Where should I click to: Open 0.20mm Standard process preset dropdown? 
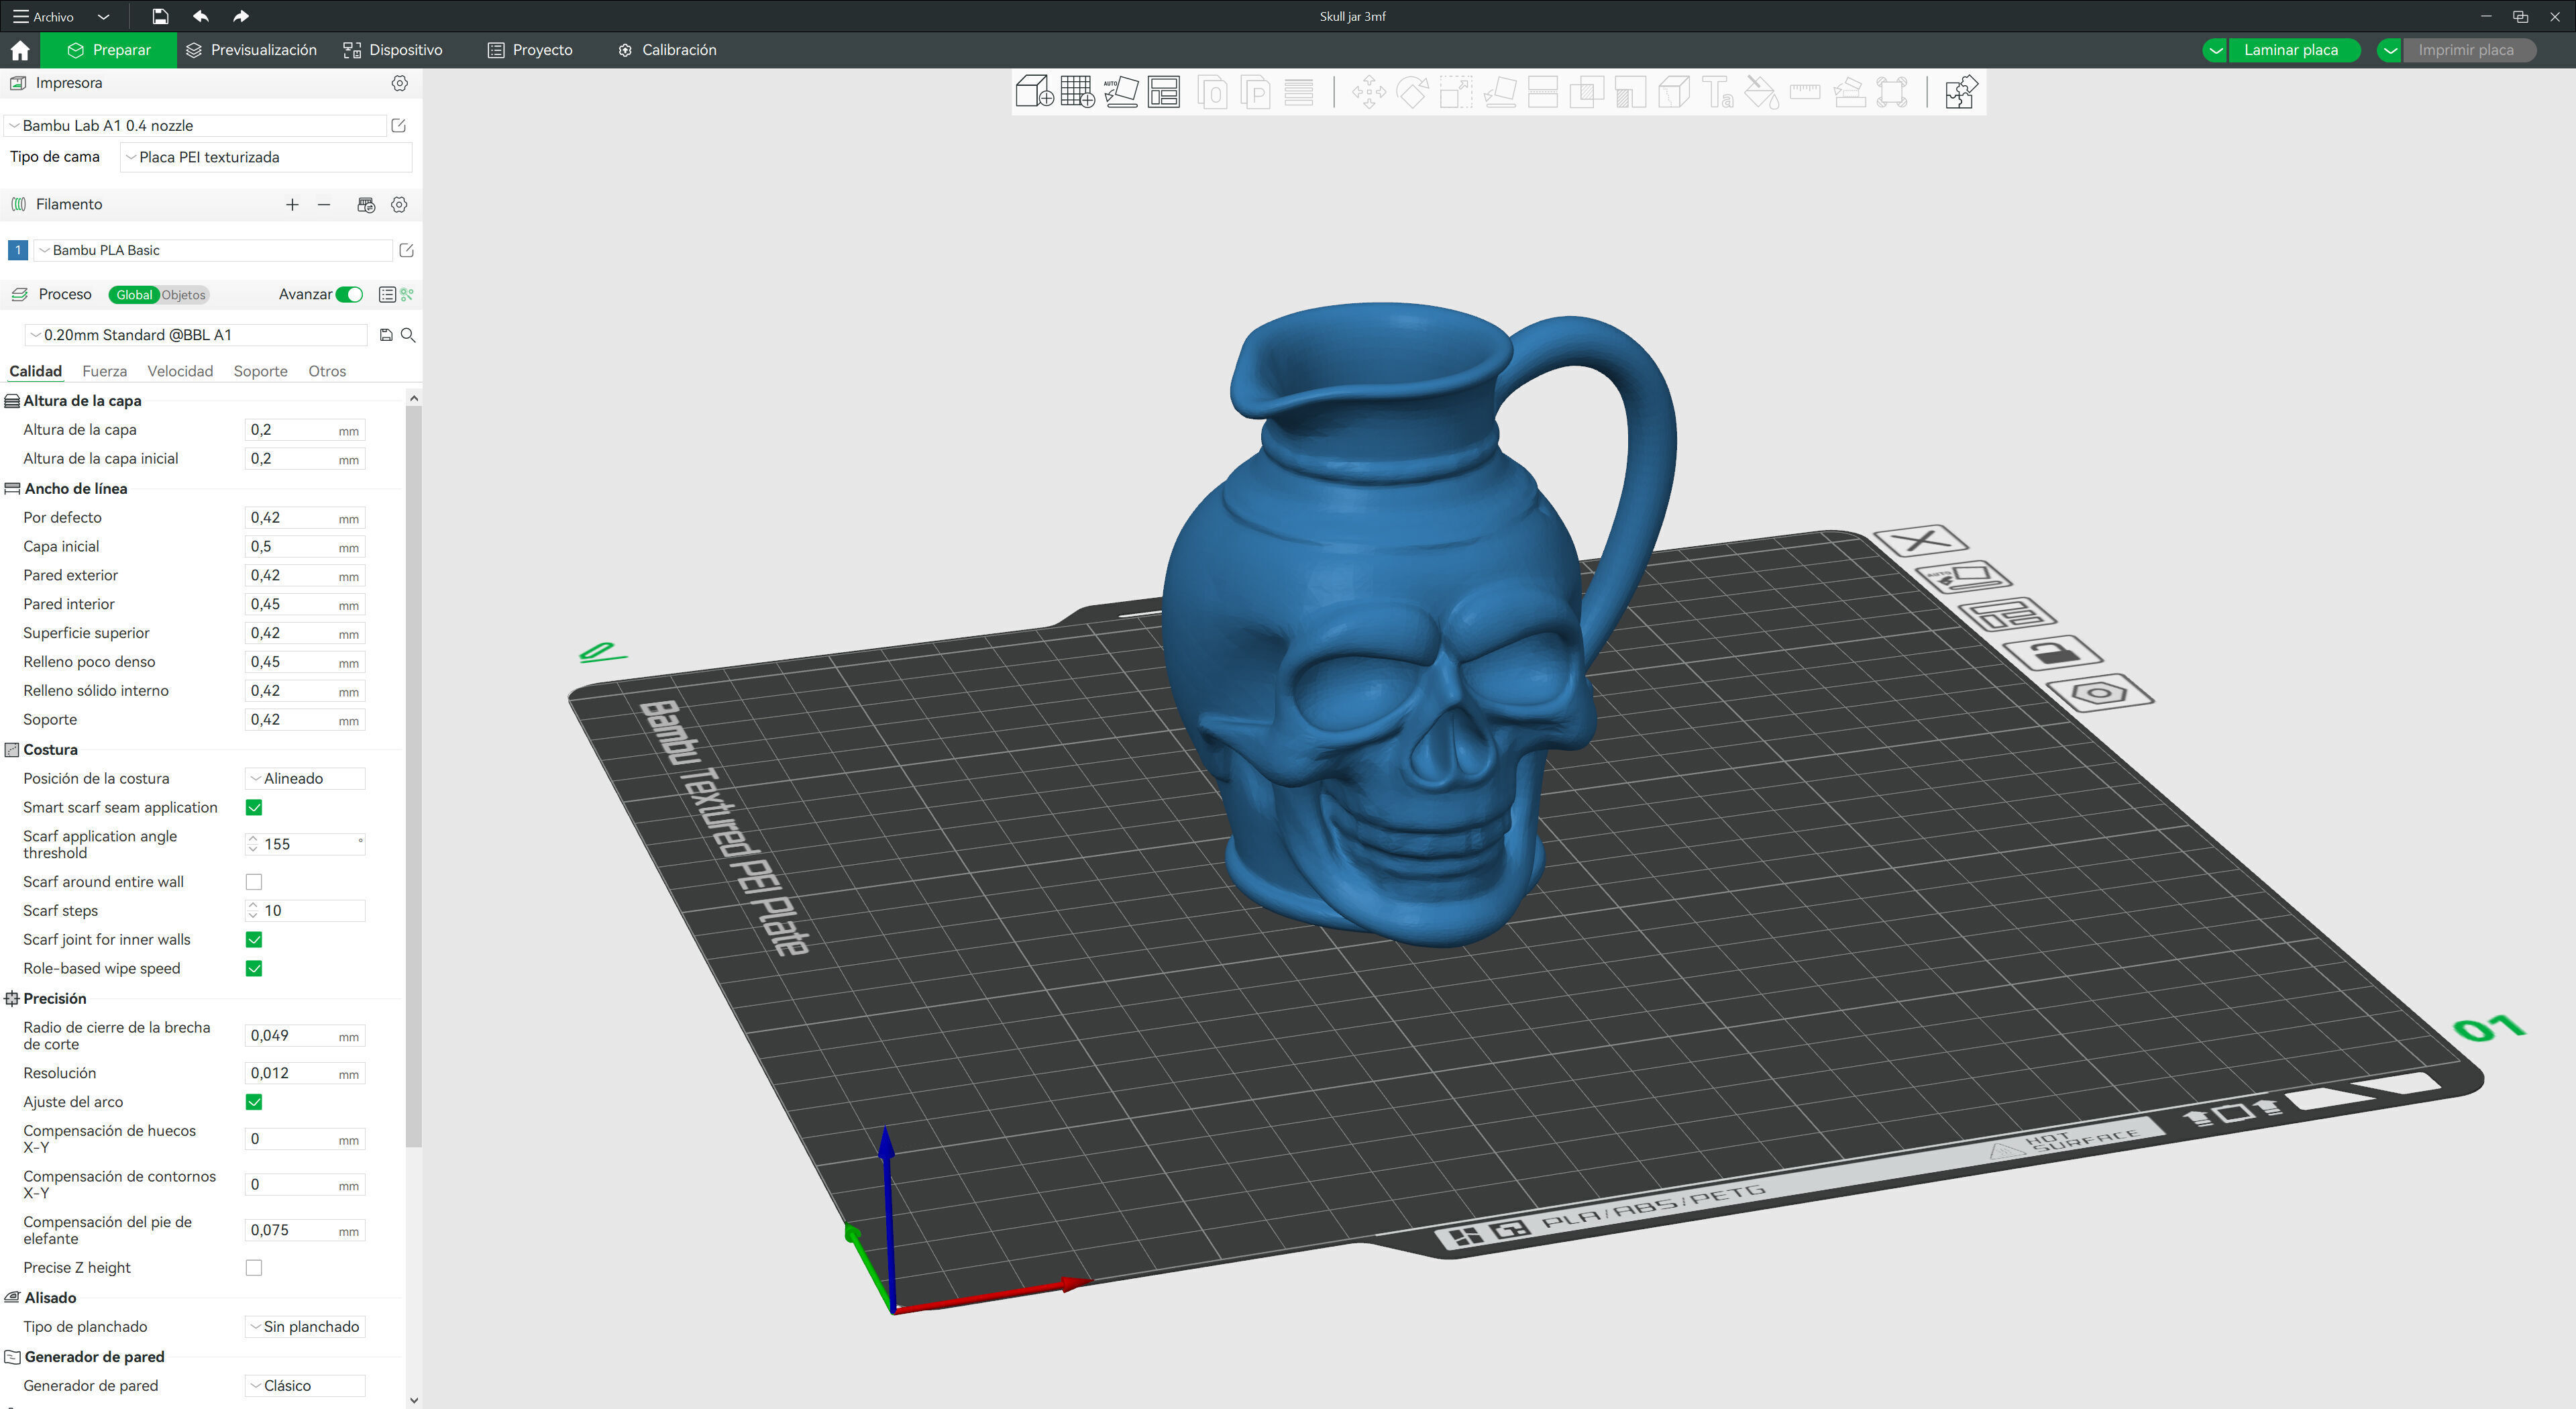pos(196,335)
